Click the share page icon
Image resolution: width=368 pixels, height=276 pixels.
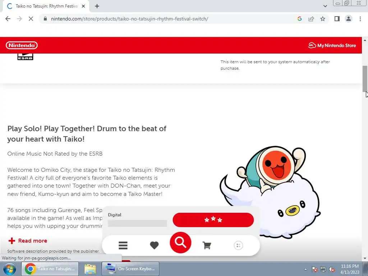pyautogui.click(x=311, y=19)
